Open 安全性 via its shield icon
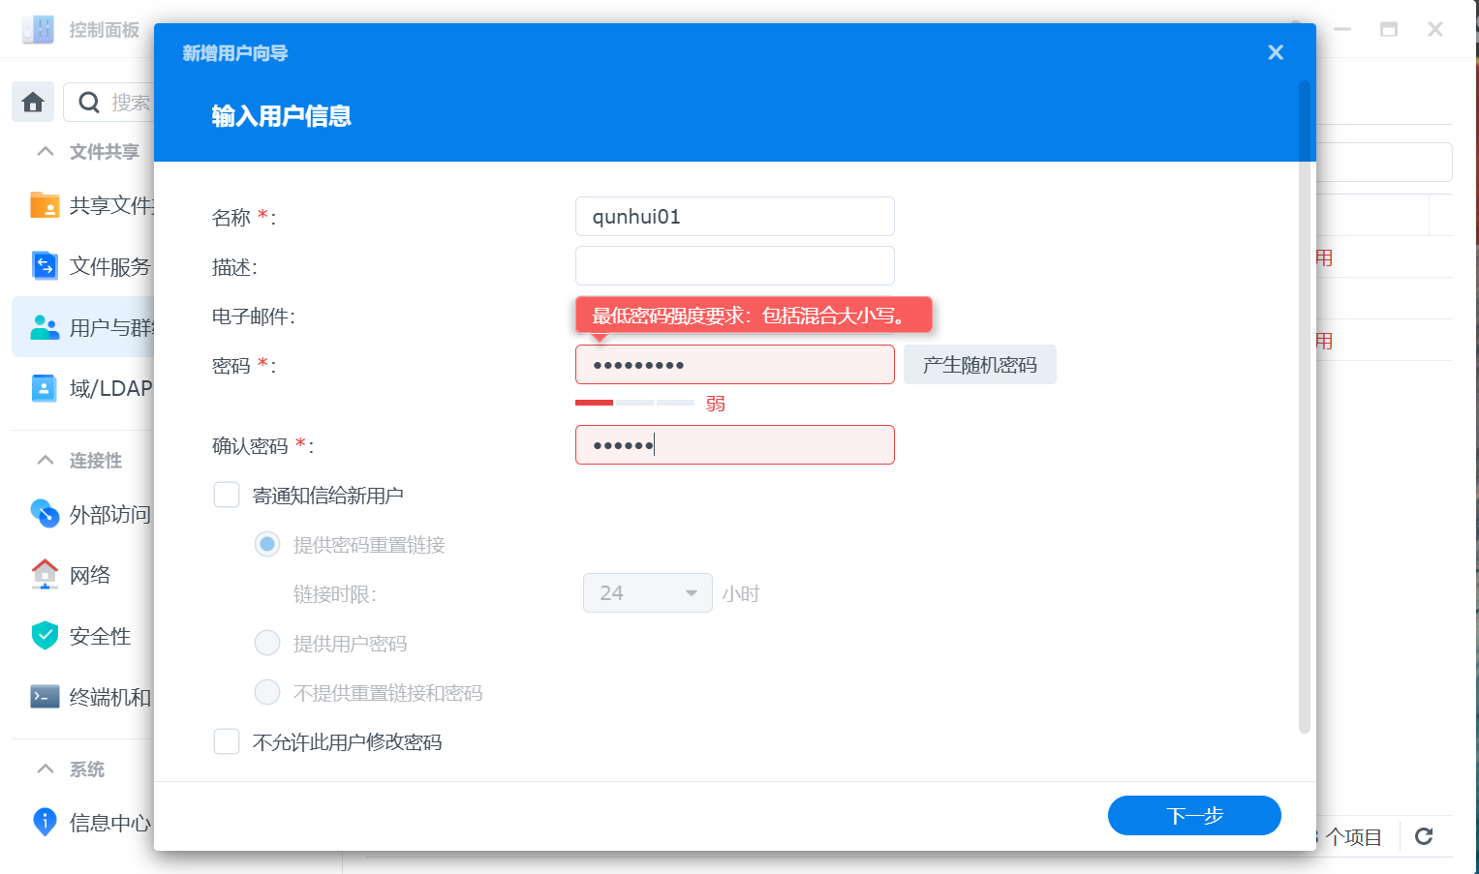This screenshot has width=1479, height=874. tap(45, 635)
